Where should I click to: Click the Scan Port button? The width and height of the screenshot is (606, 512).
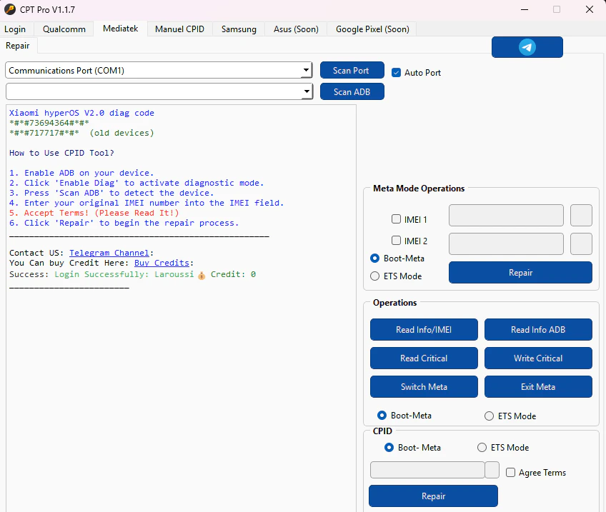point(352,70)
